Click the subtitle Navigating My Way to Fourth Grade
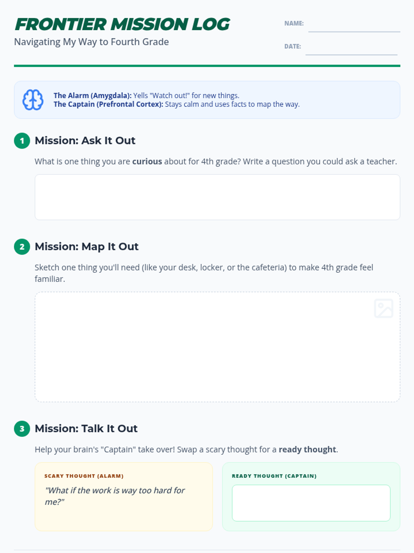414x553 pixels. (x=91, y=42)
